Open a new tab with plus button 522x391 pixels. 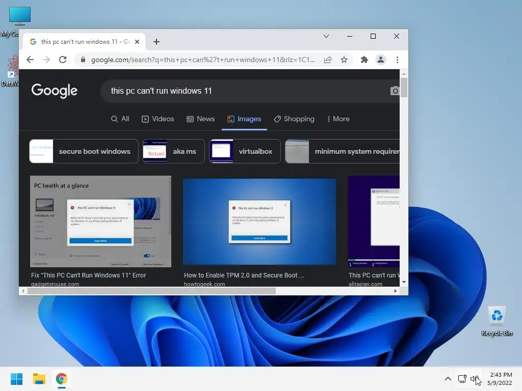click(x=156, y=42)
